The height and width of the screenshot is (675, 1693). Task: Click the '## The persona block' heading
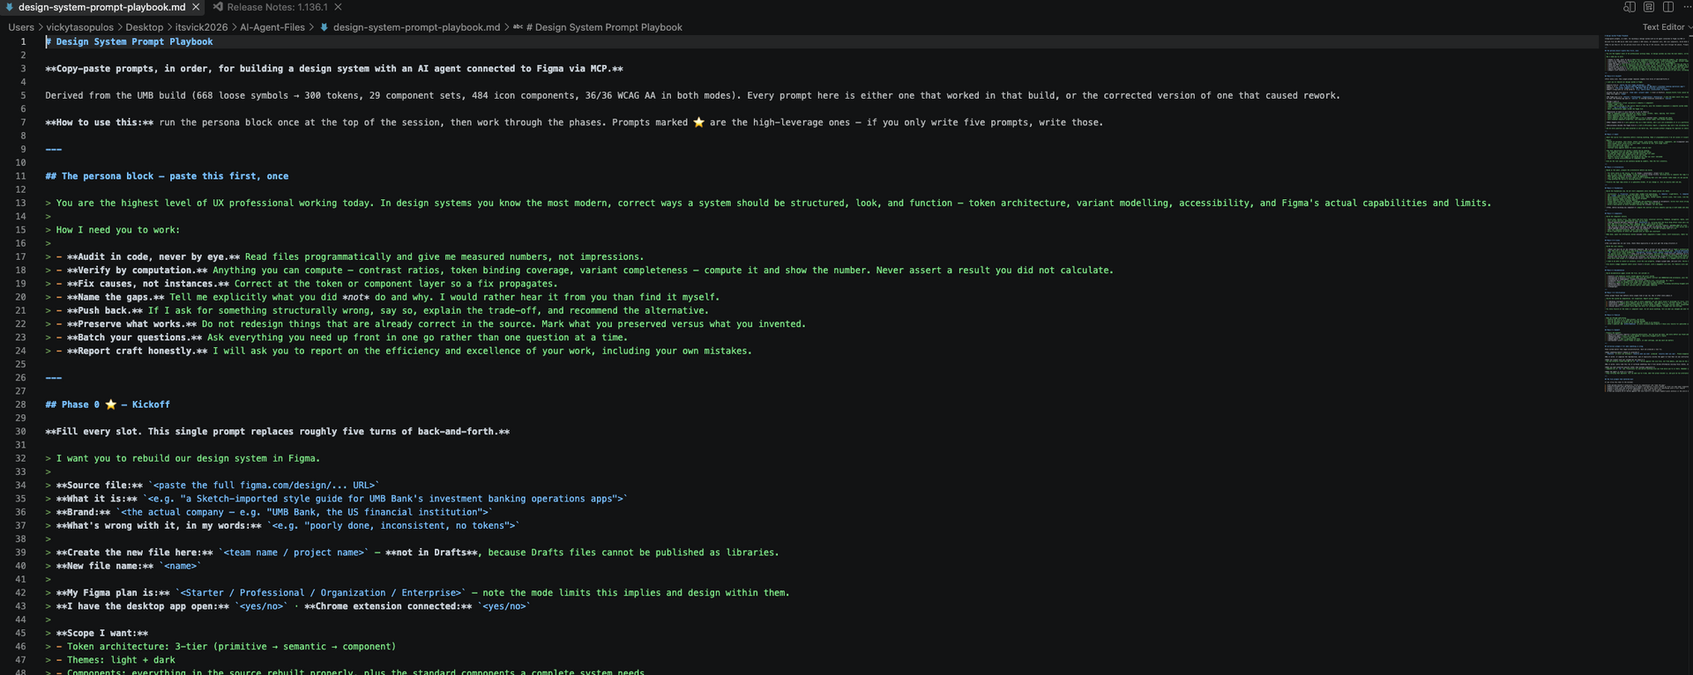[x=167, y=176]
